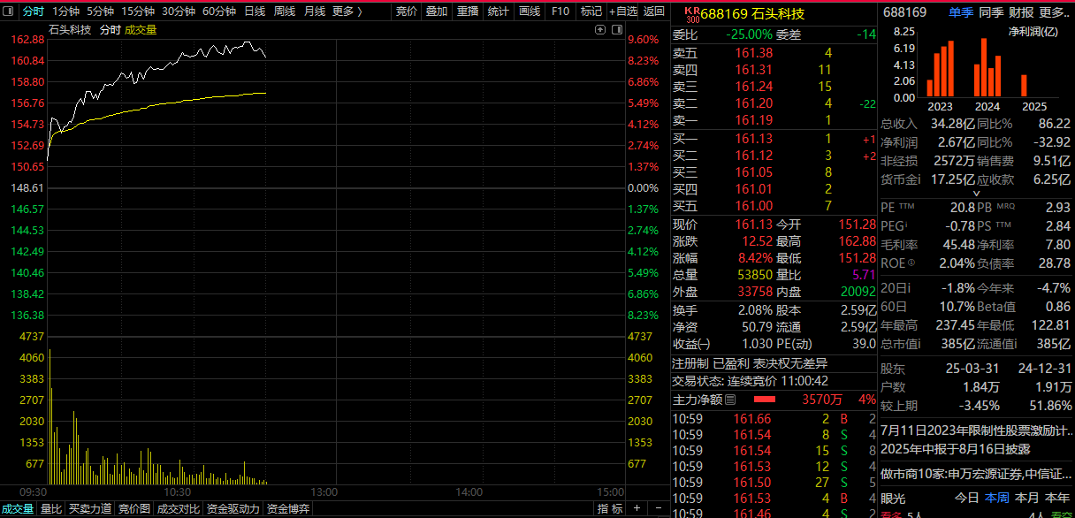Switch financials to 同季 view

991,12
